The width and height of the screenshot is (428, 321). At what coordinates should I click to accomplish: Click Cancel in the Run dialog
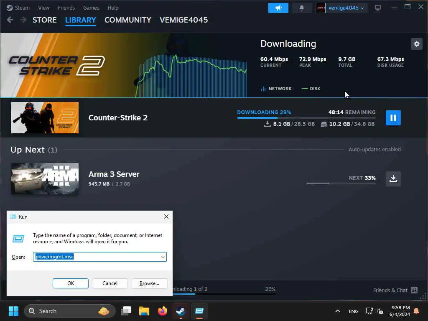[x=110, y=283]
